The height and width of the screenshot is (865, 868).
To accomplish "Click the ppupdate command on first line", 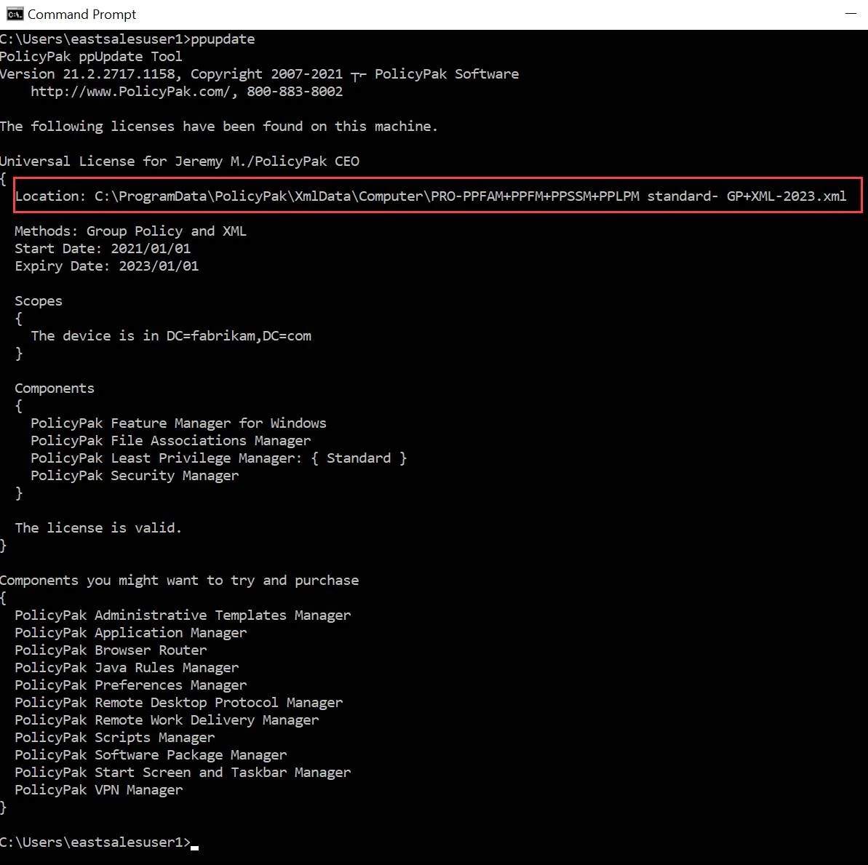I will pos(223,39).
